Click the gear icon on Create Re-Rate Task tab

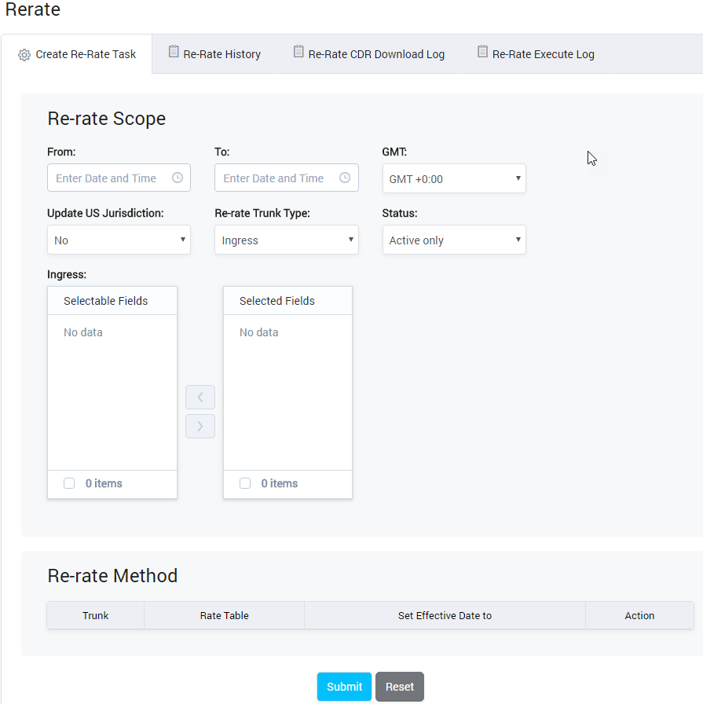pyautogui.click(x=24, y=53)
